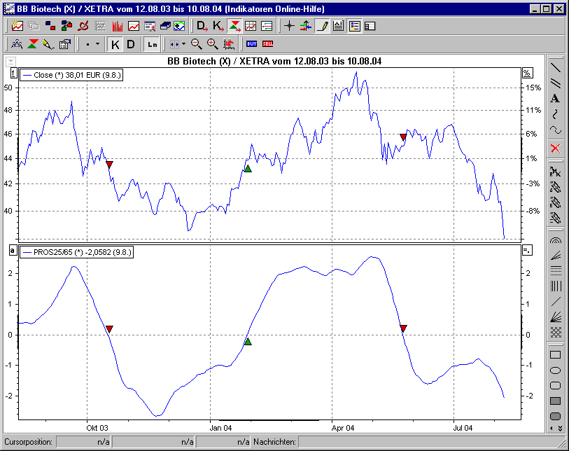Toggle the D chart display button

click(131, 44)
